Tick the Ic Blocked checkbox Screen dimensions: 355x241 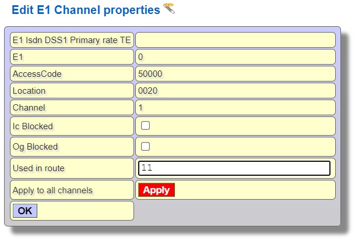145,125
